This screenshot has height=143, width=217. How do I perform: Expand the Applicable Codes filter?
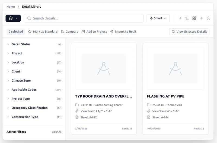pos(24,90)
